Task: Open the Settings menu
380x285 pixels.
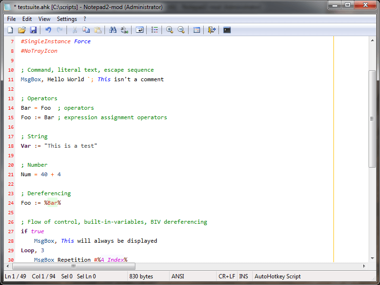Action: coord(66,19)
